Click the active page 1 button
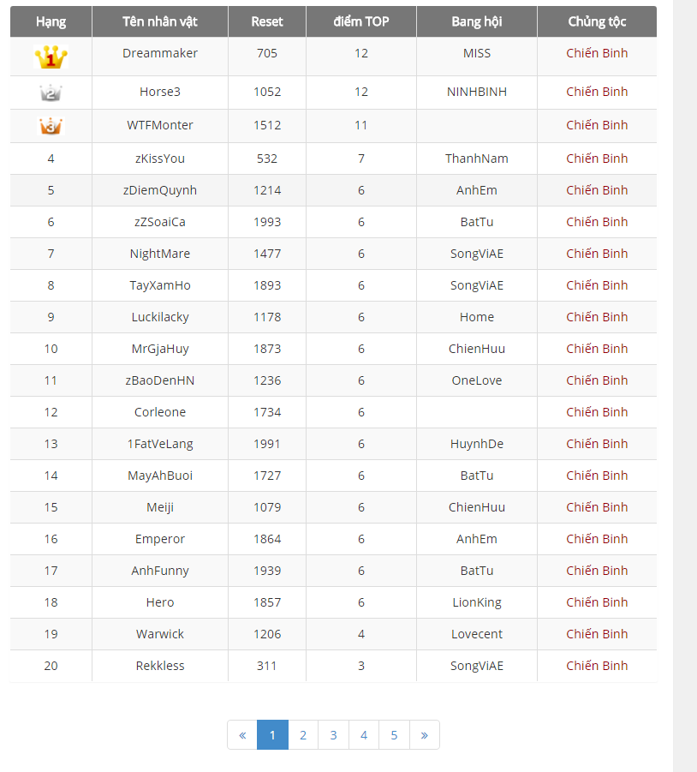This screenshot has width=697, height=772. click(272, 734)
